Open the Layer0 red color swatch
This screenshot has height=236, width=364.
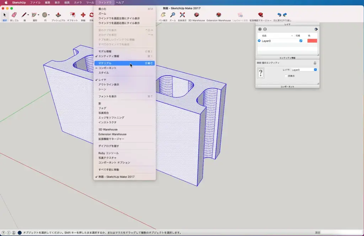pyautogui.click(x=312, y=41)
